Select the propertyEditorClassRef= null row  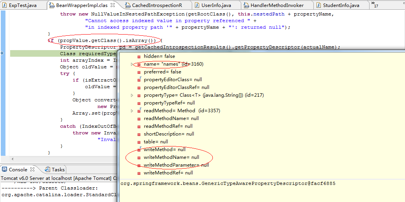177,87
